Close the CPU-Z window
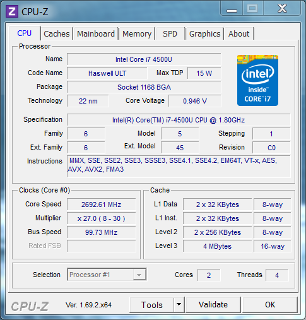The image size is (306, 320). 282,9
